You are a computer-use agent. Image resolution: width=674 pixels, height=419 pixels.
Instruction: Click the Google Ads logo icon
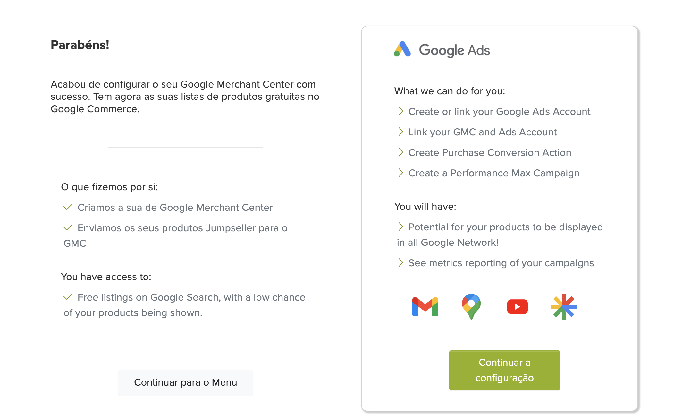(402, 49)
